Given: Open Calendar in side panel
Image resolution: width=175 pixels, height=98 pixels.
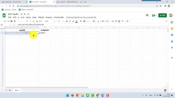Looking at the screenshot, I should (172, 22).
